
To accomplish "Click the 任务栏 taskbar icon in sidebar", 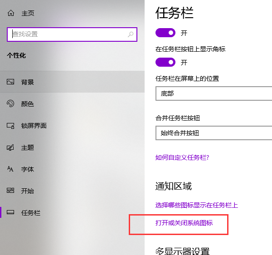I will pos(10,212).
